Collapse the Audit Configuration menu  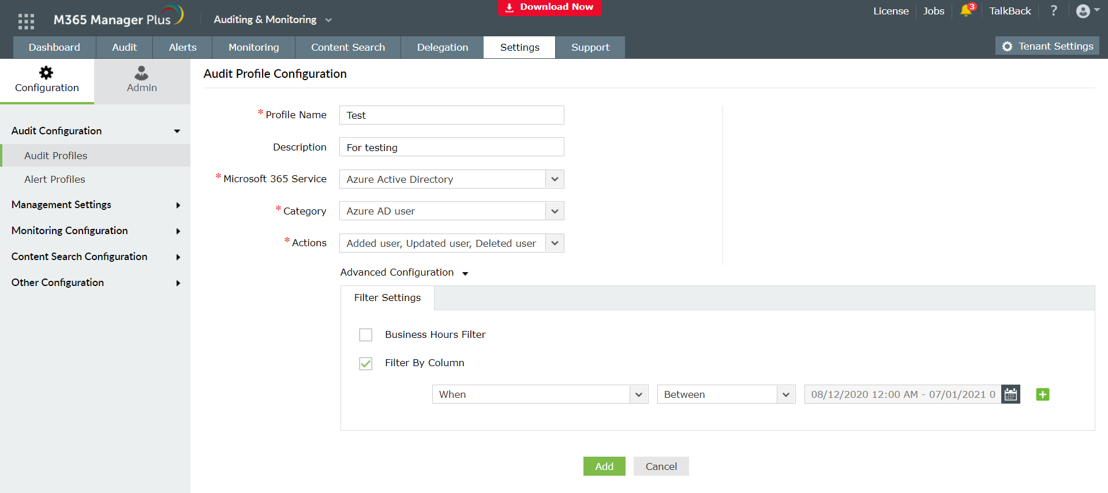(95, 131)
